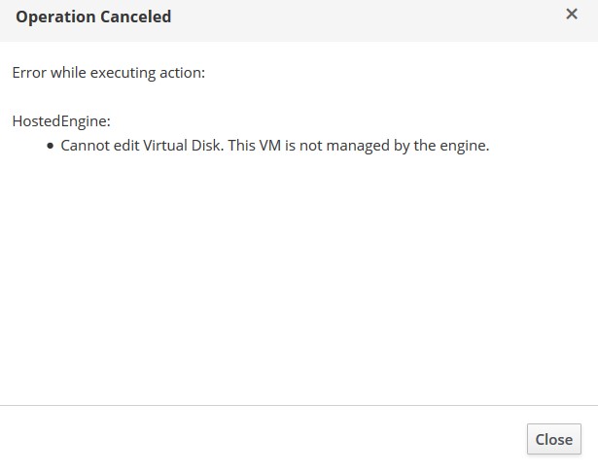Select the HostedEngine label

click(x=60, y=121)
